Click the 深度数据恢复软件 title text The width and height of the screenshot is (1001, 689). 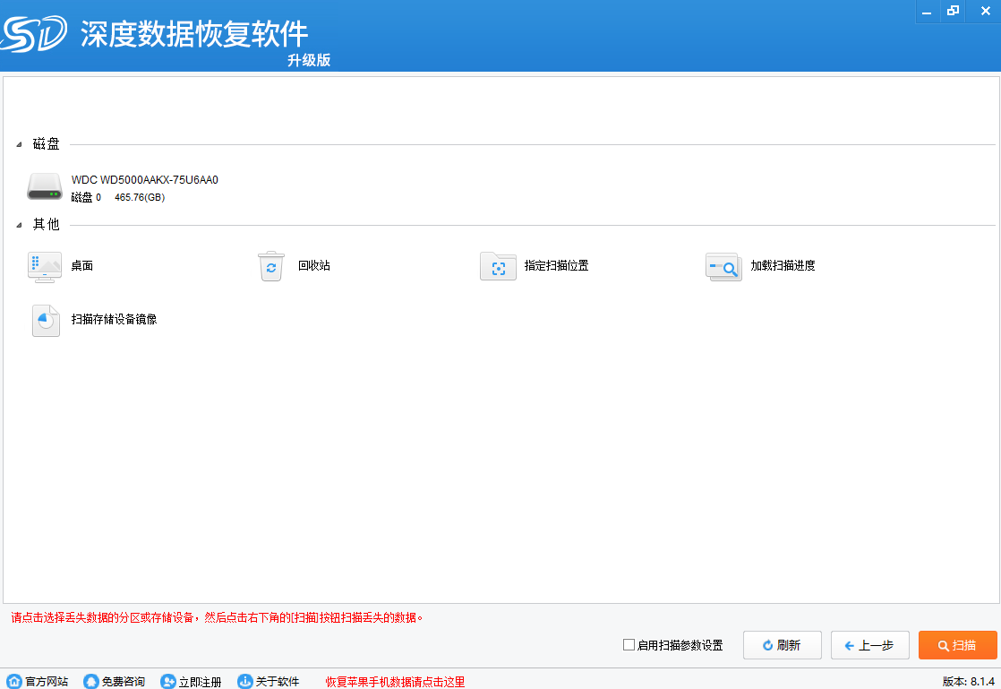[x=194, y=34]
